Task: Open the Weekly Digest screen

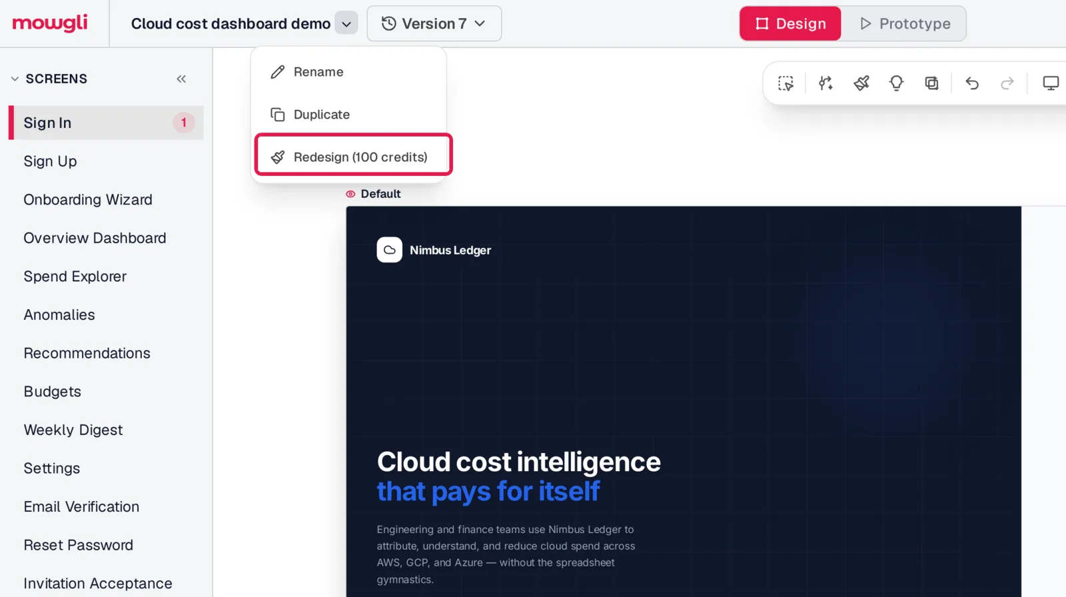Action: tap(107, 430)
